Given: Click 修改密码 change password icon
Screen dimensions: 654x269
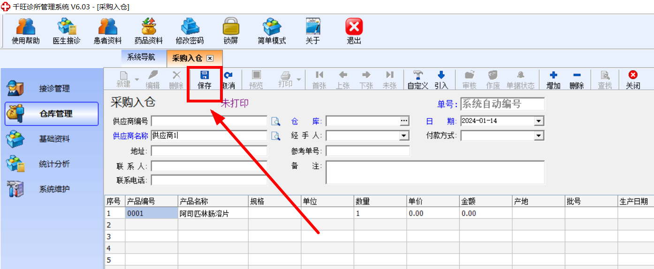Looking at the screenshot, I should (190, 31).
